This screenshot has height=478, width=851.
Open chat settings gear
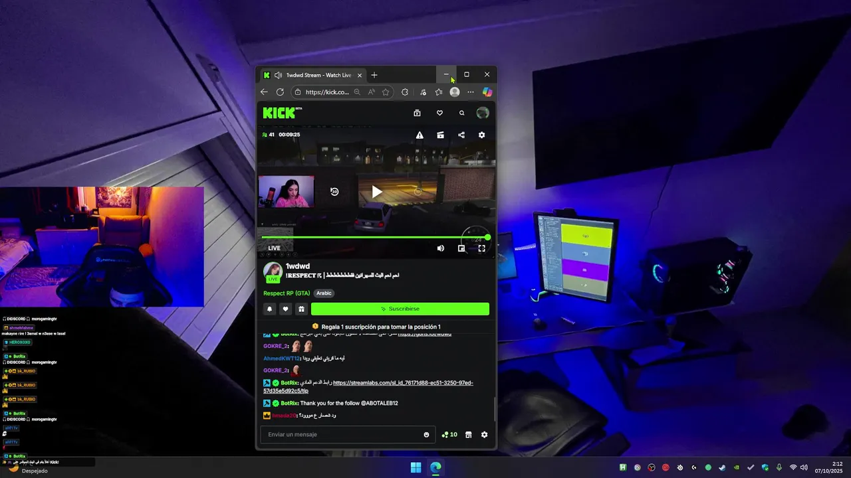484,435
